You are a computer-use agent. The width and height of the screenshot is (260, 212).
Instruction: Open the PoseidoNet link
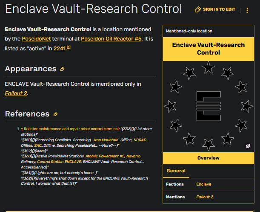pyautogui.click(x=36, y=39)
